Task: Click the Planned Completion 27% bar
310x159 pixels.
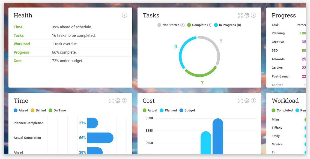Action: coord(93,123)
